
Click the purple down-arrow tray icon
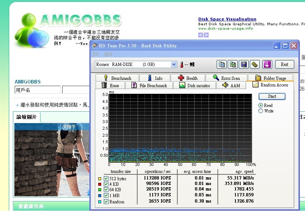point(267,64)
